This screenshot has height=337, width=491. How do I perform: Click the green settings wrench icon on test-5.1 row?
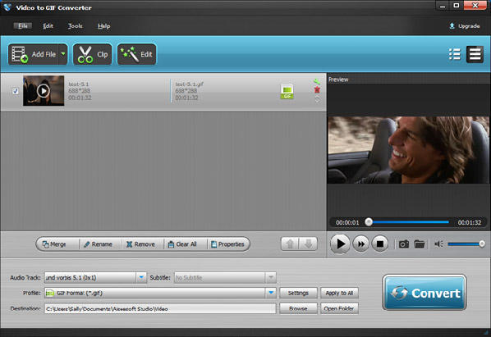[x=317, y=82]
